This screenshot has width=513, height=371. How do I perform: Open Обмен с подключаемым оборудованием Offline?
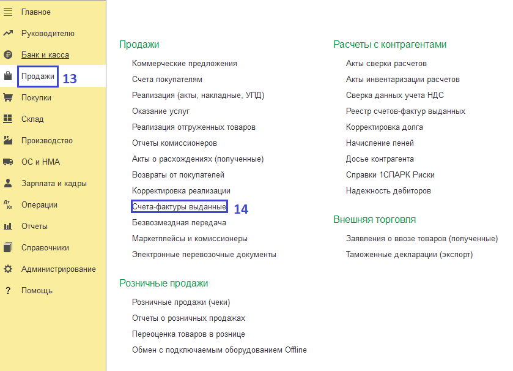pyautogui.click(x=220, y=350)
